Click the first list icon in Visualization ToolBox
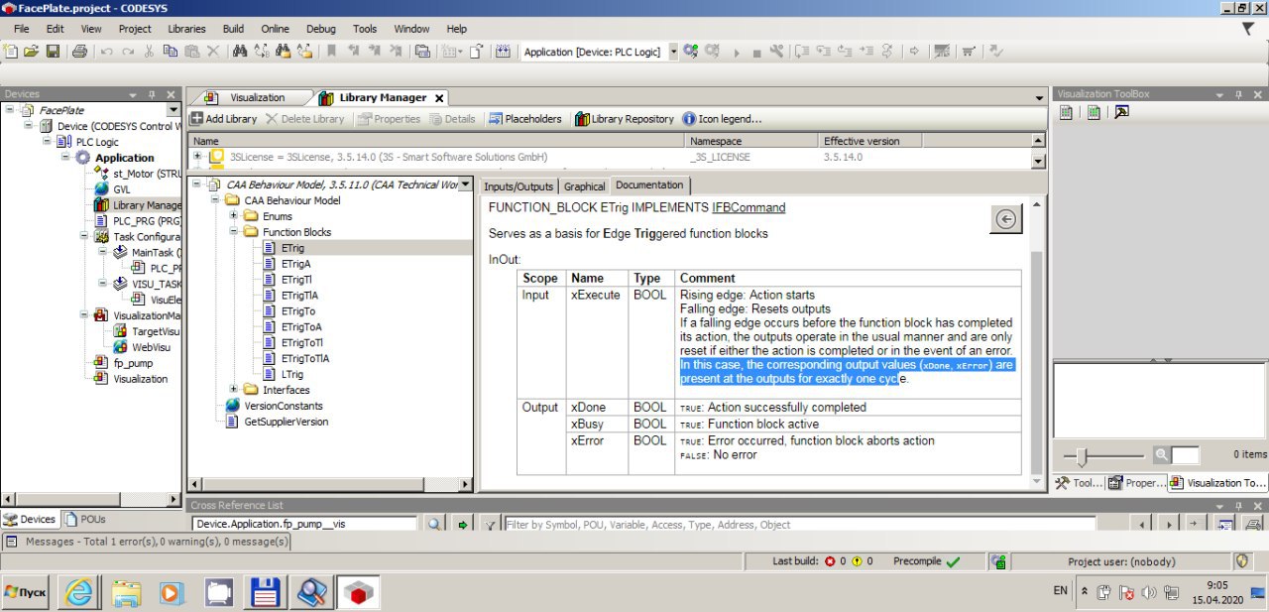This screenshot has width=1269, height=612. [x=1066, y=112]
